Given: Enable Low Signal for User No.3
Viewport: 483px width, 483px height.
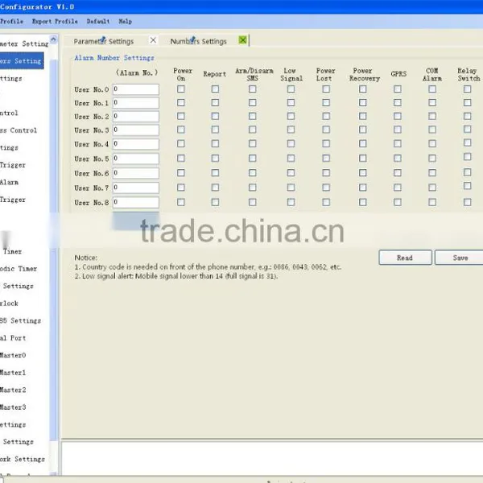Looking at the screenshot, I should [291, 130].
